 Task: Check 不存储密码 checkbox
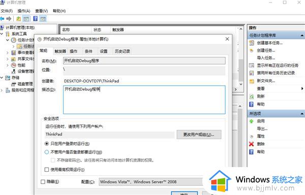click(x=53, y=160)
